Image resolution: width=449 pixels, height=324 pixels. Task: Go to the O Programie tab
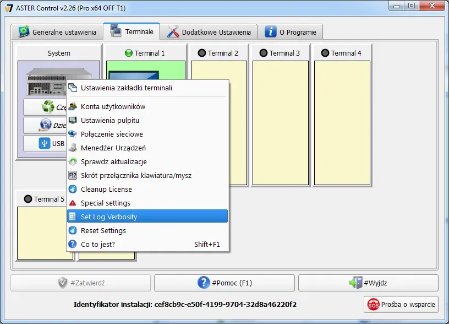tap(291, 32)
